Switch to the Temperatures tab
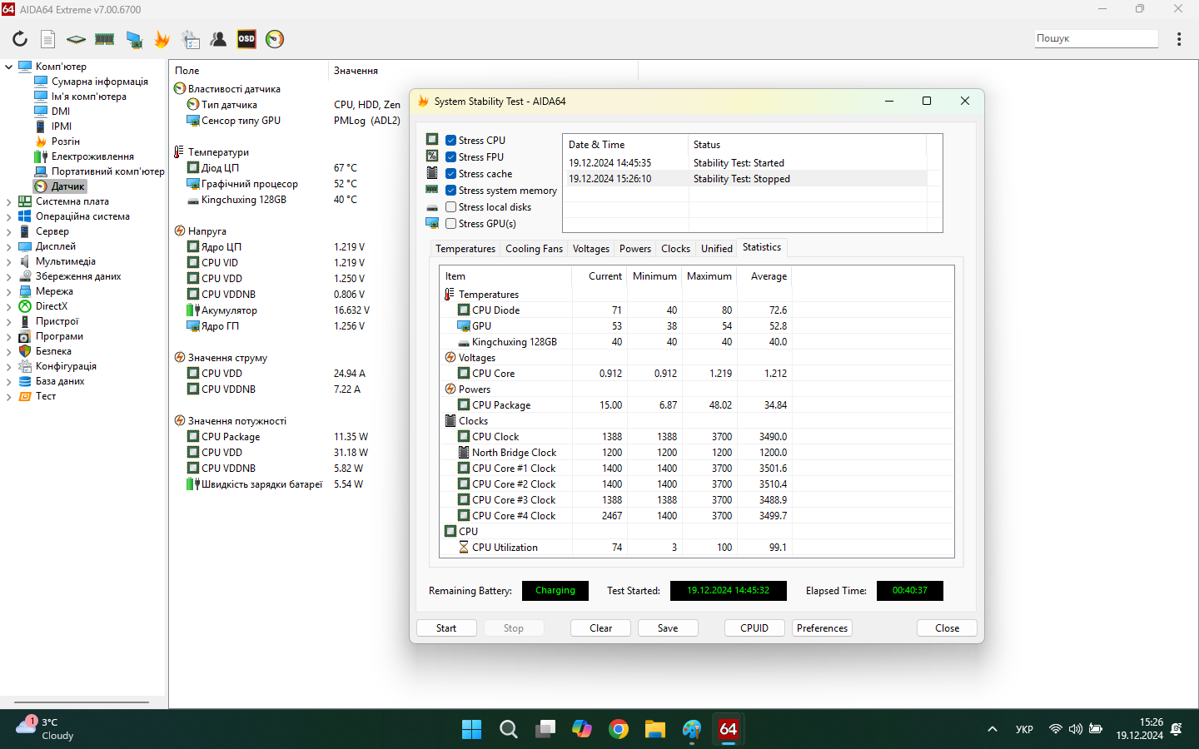 pos(465,249)
